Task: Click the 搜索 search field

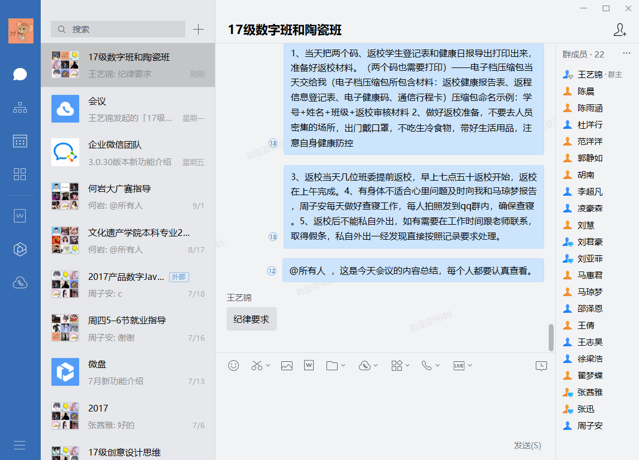Action: (118, 30)
